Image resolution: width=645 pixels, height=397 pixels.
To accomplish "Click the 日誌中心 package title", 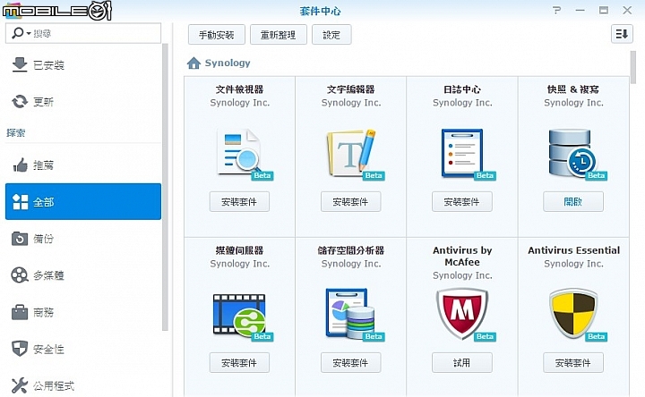I will click(462, 89).
